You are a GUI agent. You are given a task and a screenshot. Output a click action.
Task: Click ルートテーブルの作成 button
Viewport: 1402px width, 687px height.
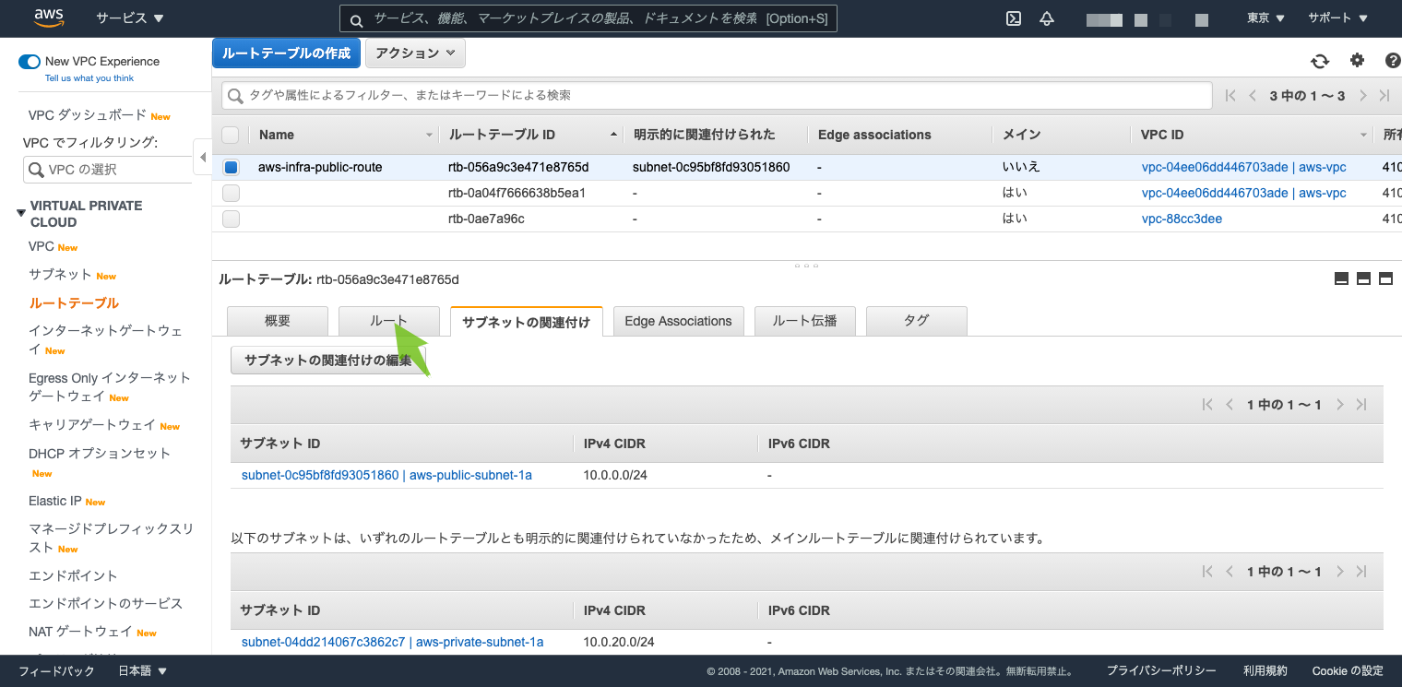pyautogui.click(x=287, y=53)
